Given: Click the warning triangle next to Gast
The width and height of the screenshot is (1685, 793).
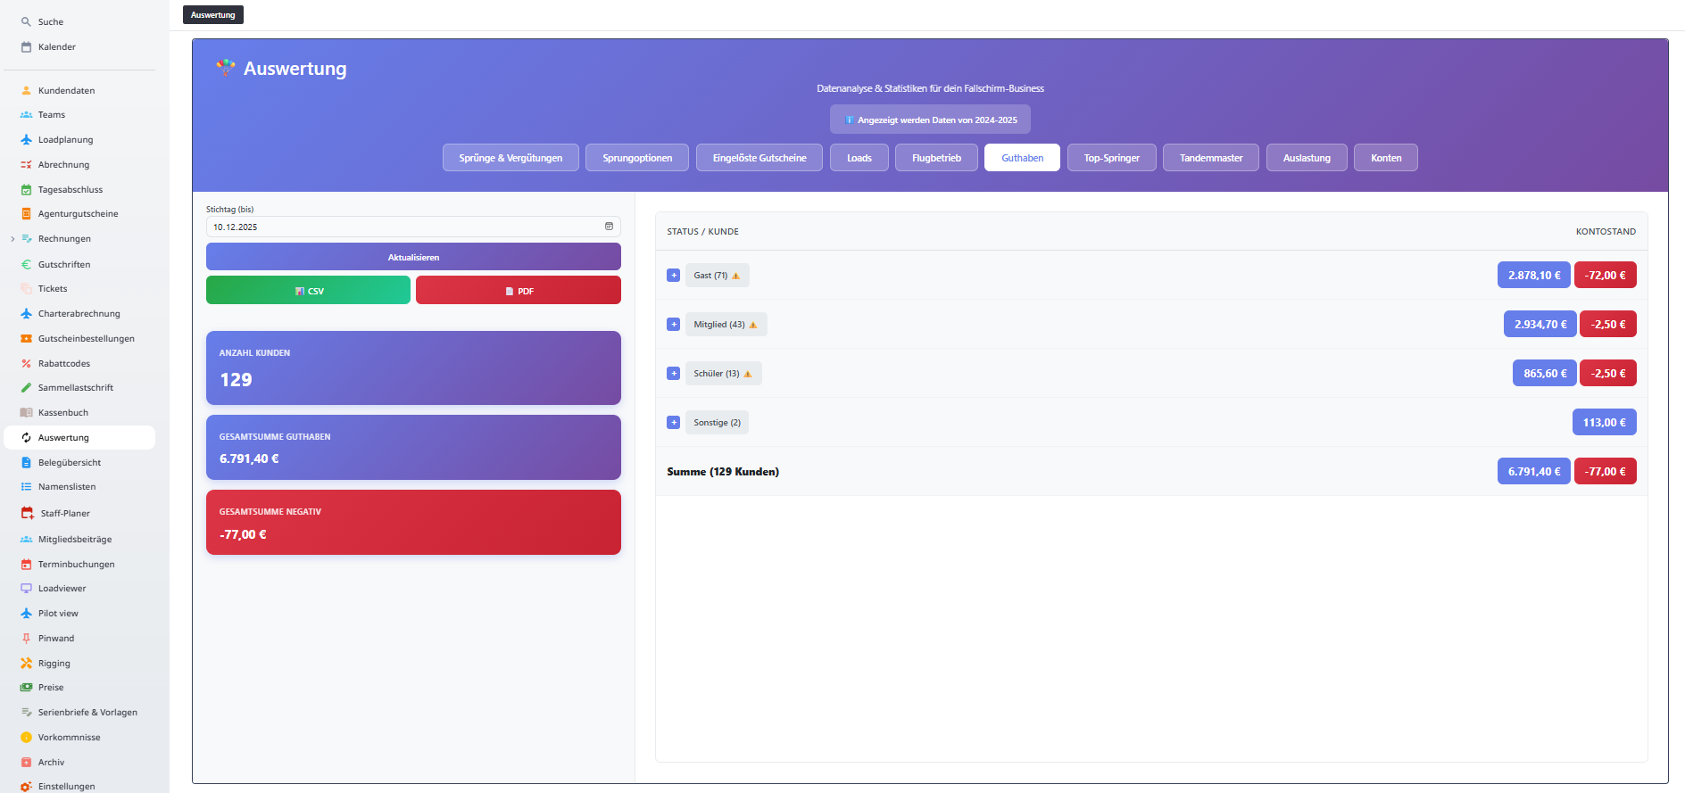Looking at the screenshot, I should coord(736,277).
